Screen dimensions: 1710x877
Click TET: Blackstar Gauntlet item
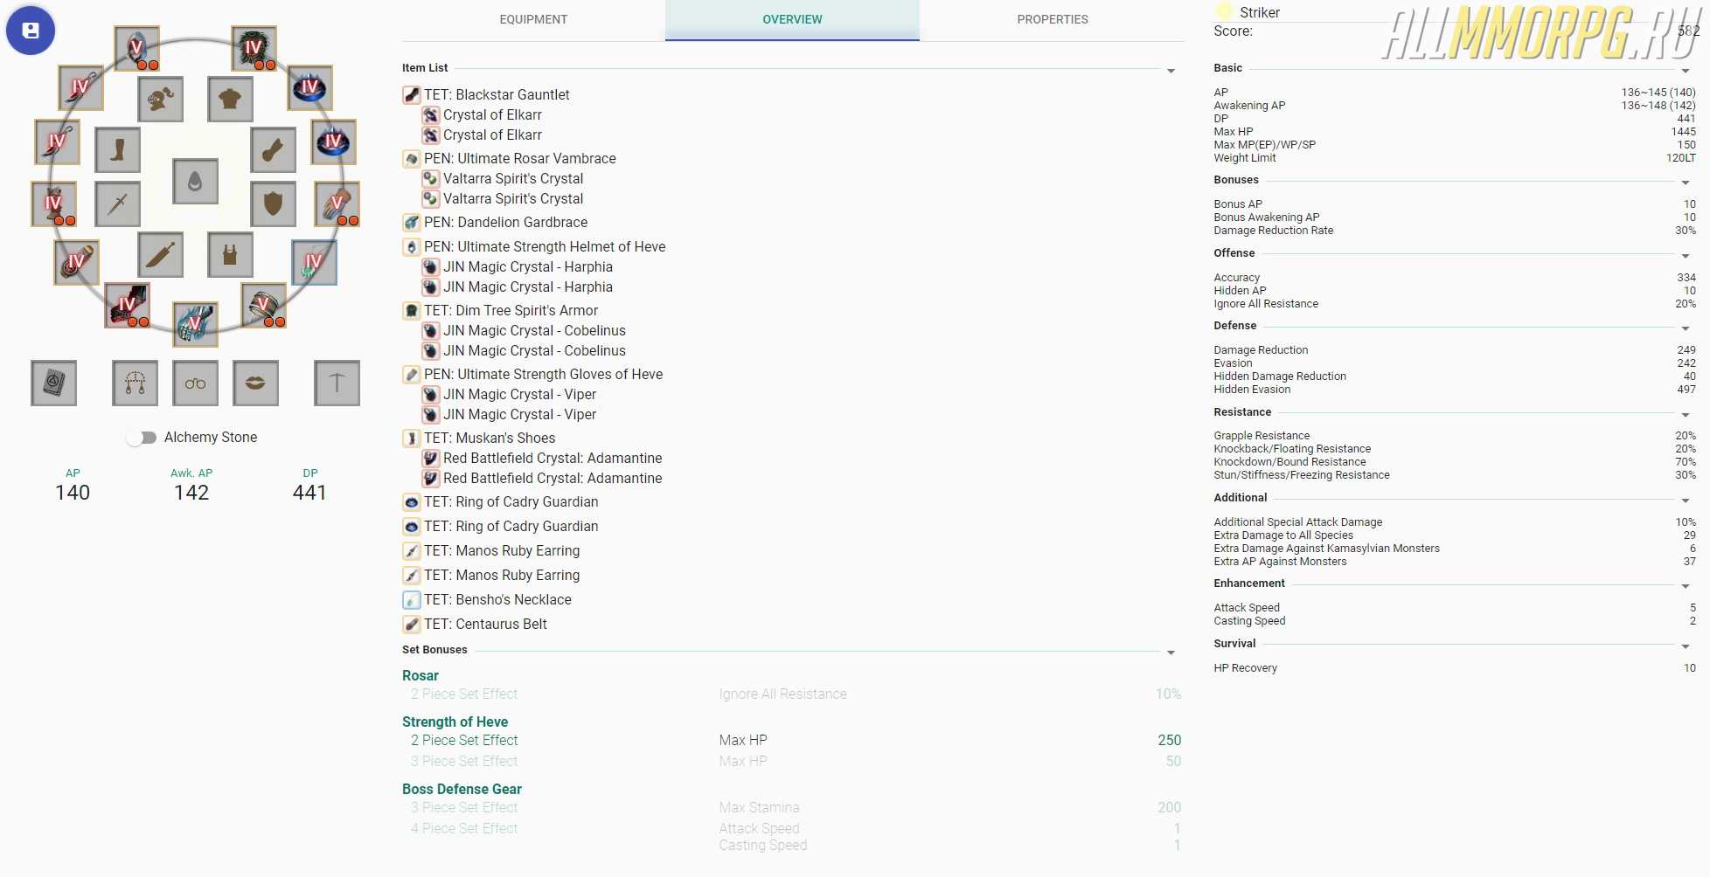[x=497, y=94]
